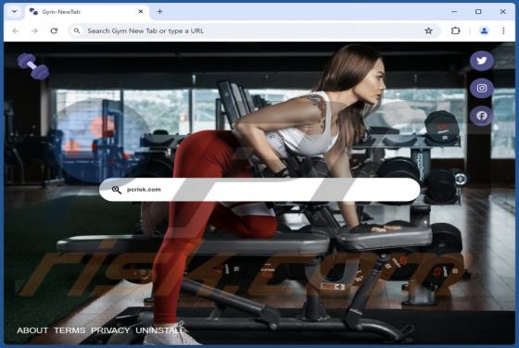Maximize the browser window

click(478, 11)
